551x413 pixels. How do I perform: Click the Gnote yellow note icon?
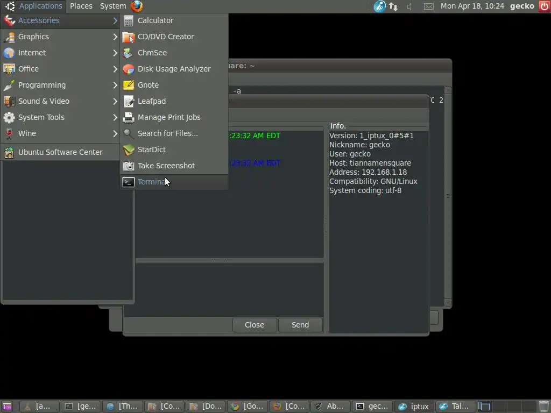click(x=129, y=86)
